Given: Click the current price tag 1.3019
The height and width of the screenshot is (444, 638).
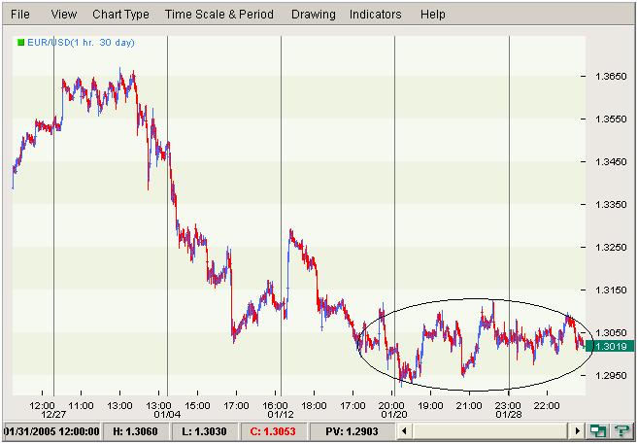Looking at the screenshot, I should [611, 346].
